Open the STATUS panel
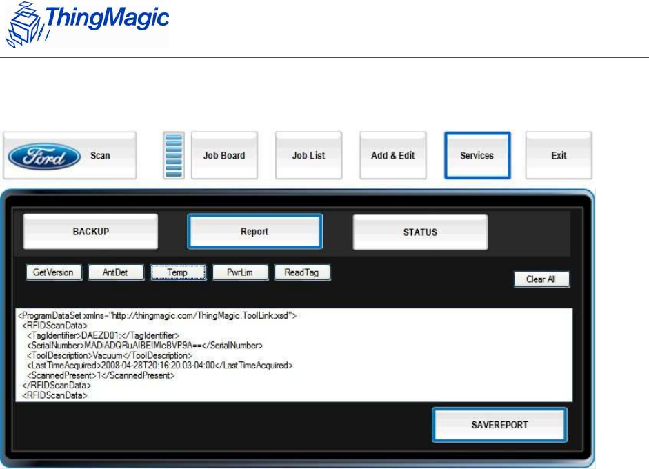 (x=420, y=232)
